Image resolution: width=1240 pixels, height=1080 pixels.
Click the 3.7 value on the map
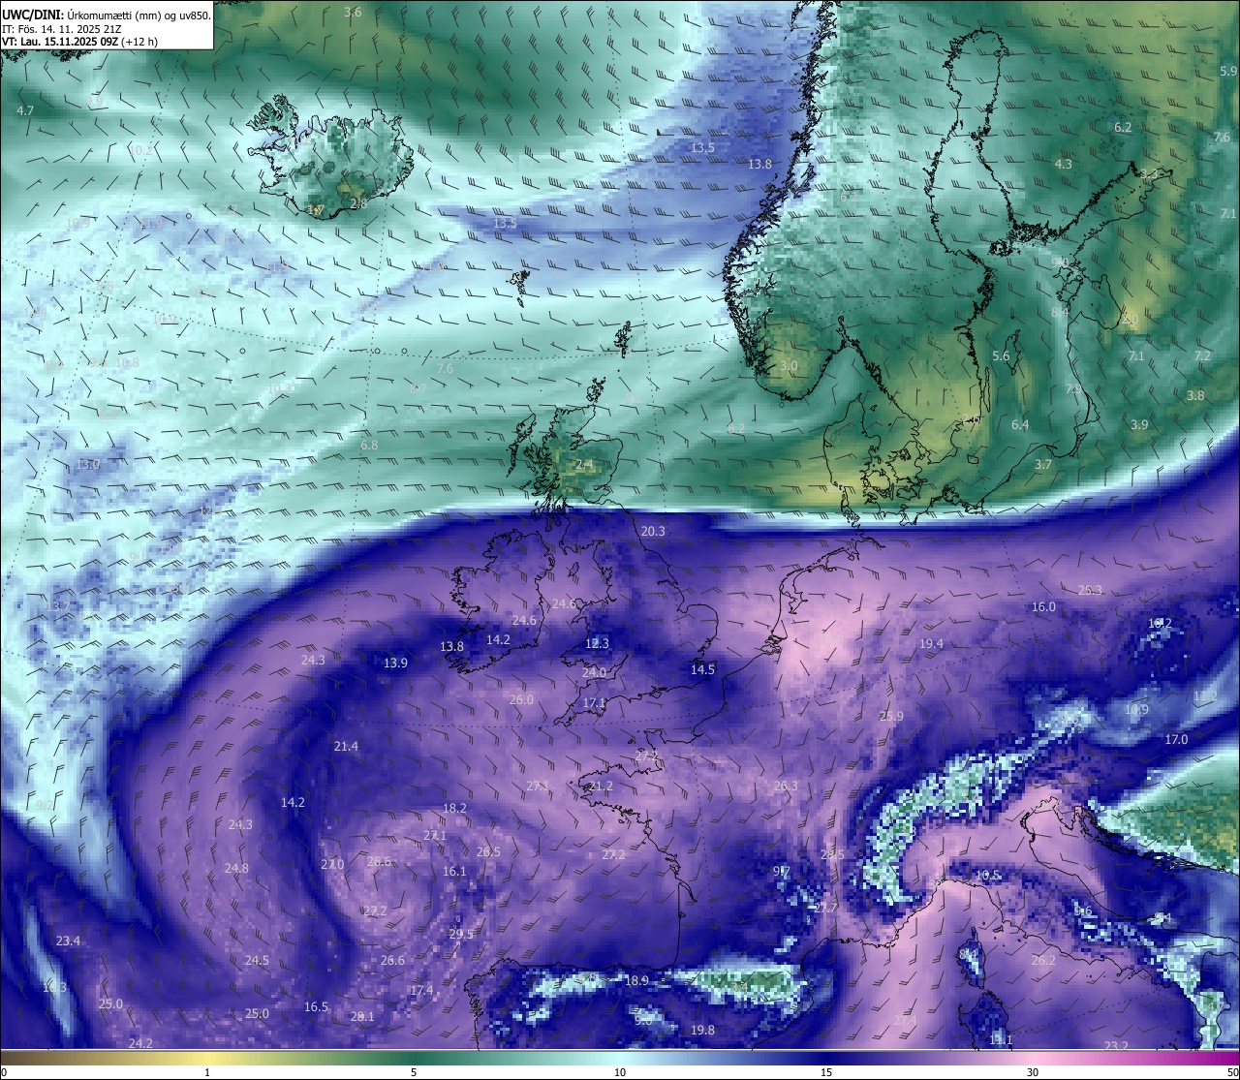tap(1043, 464)
